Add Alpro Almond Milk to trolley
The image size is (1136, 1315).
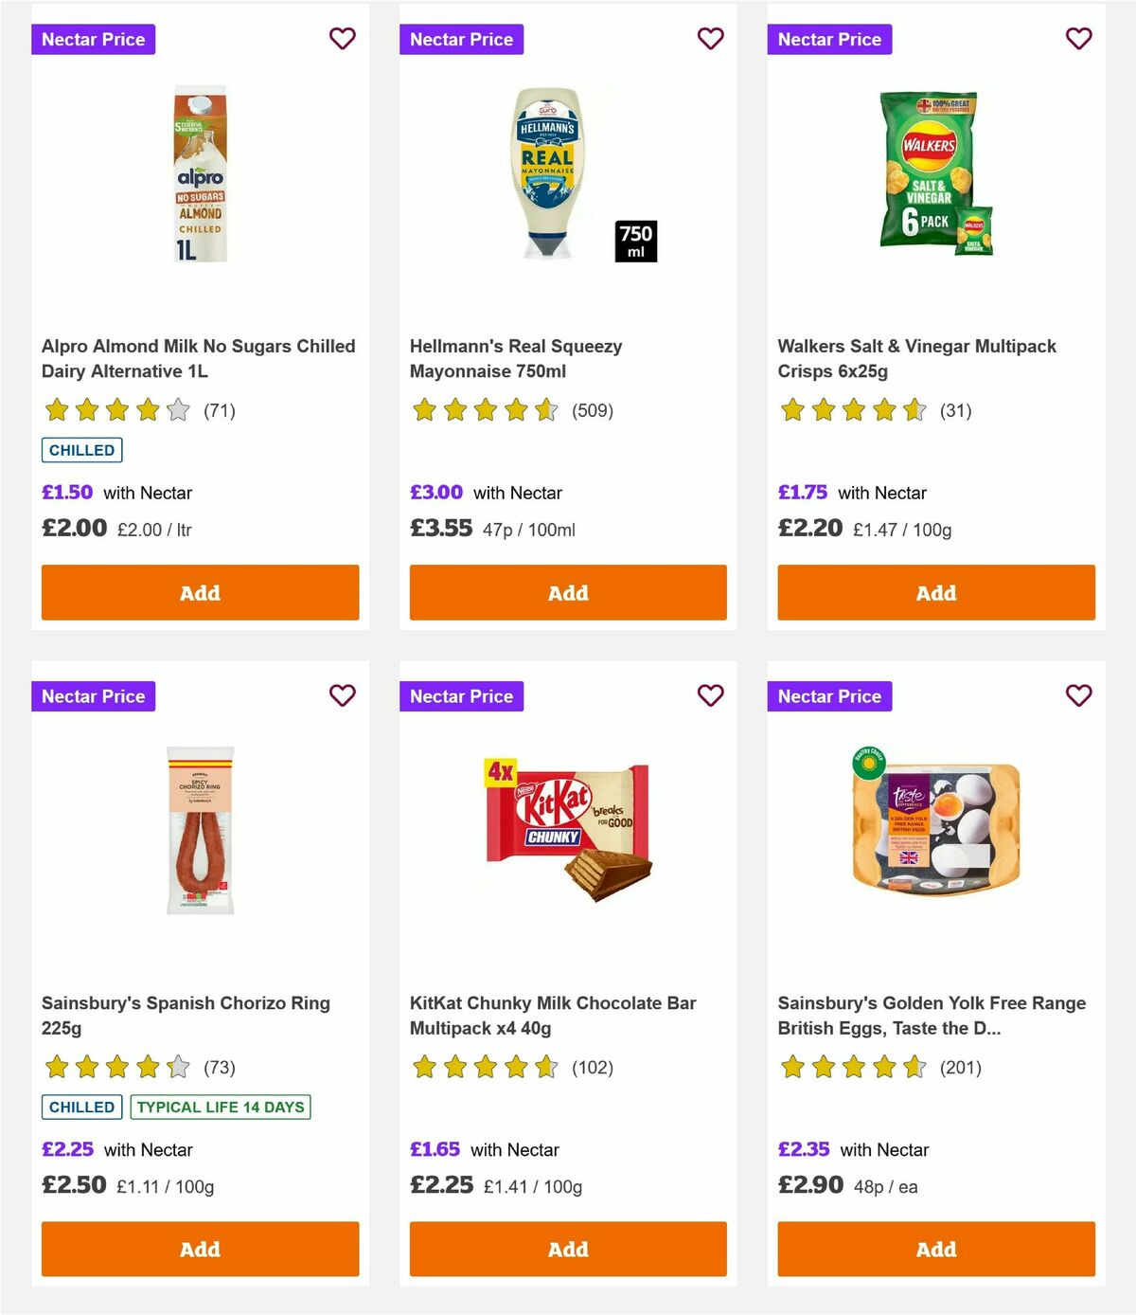tap(199, 592)
